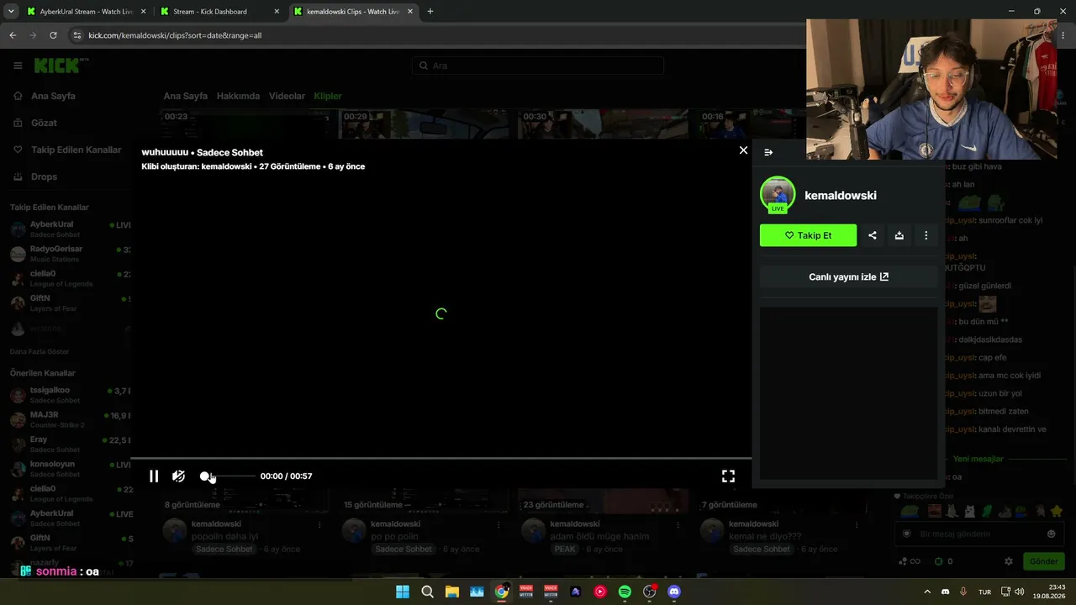Click the PEAK category tag

pos(565,549)
